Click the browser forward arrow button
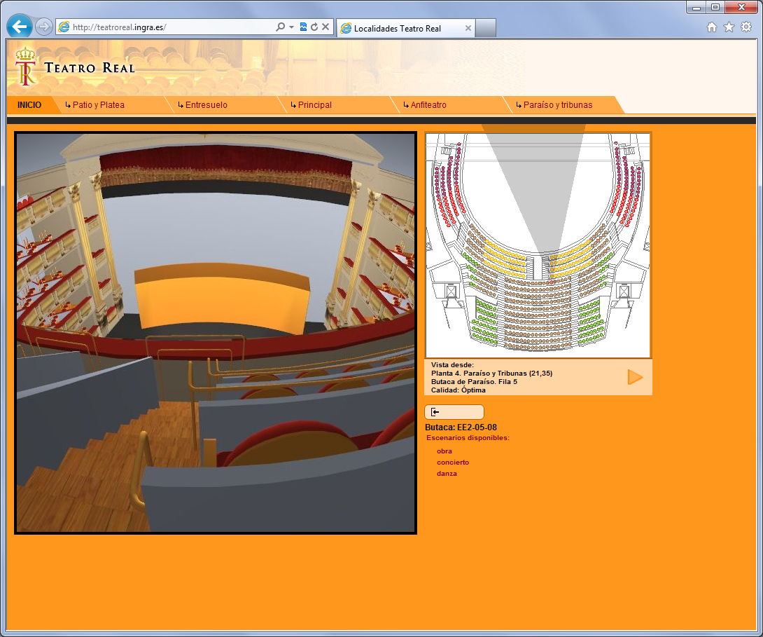This screenshot has height=637, width=763. 43,27
